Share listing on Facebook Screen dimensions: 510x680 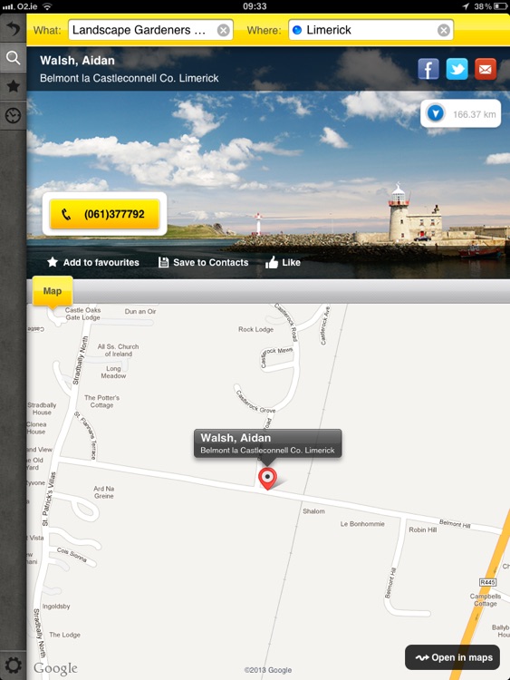pos(428,69)
